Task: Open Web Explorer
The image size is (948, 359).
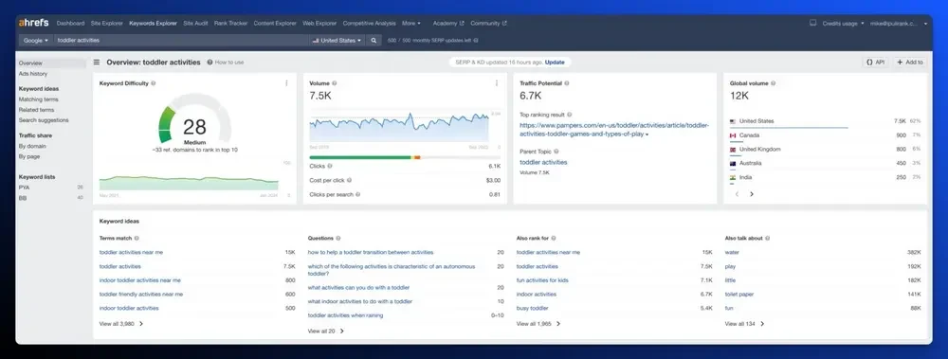Action: point(319,23)
